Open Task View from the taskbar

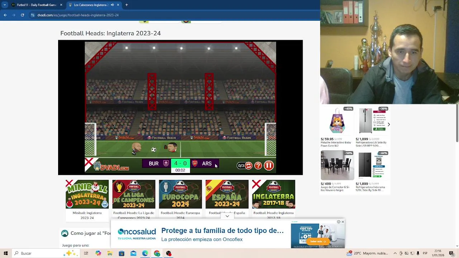tap(86, 253)
